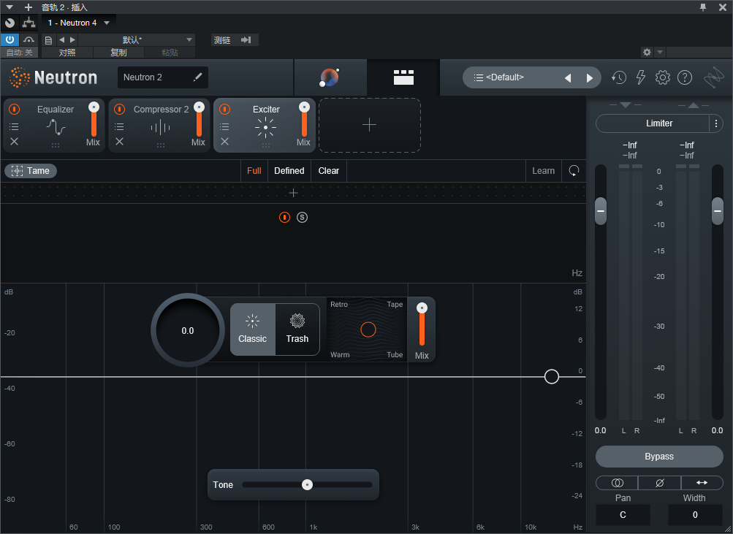Screen dimensions: 733x534
Task: Open Neutron settings gear
Action: [x=662, y=77]
